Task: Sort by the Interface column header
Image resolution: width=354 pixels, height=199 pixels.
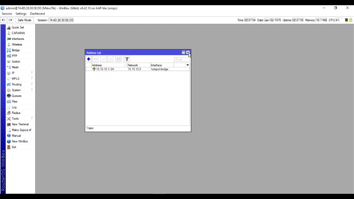Action: click(162, 65)
